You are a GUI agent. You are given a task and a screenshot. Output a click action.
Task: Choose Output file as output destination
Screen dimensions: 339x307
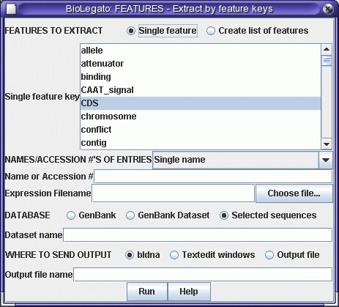coord(269,255)
